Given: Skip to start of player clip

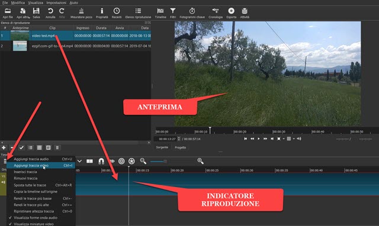Looking at the screenshot, I should [246, 138].
